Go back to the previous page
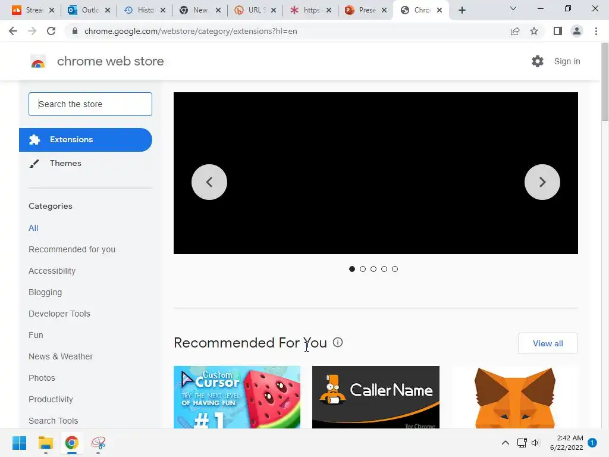Screen dimensions: 609x457 click(13, 31)
